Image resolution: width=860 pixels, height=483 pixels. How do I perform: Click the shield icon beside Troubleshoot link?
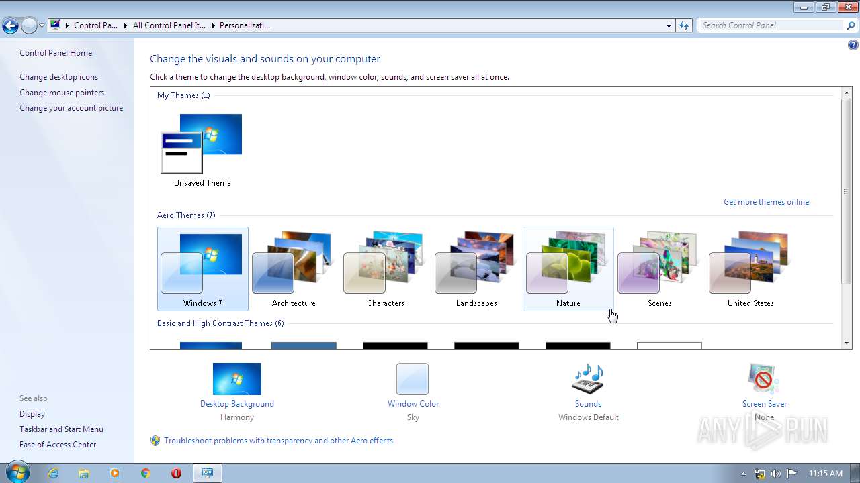(x=155, y=441)
